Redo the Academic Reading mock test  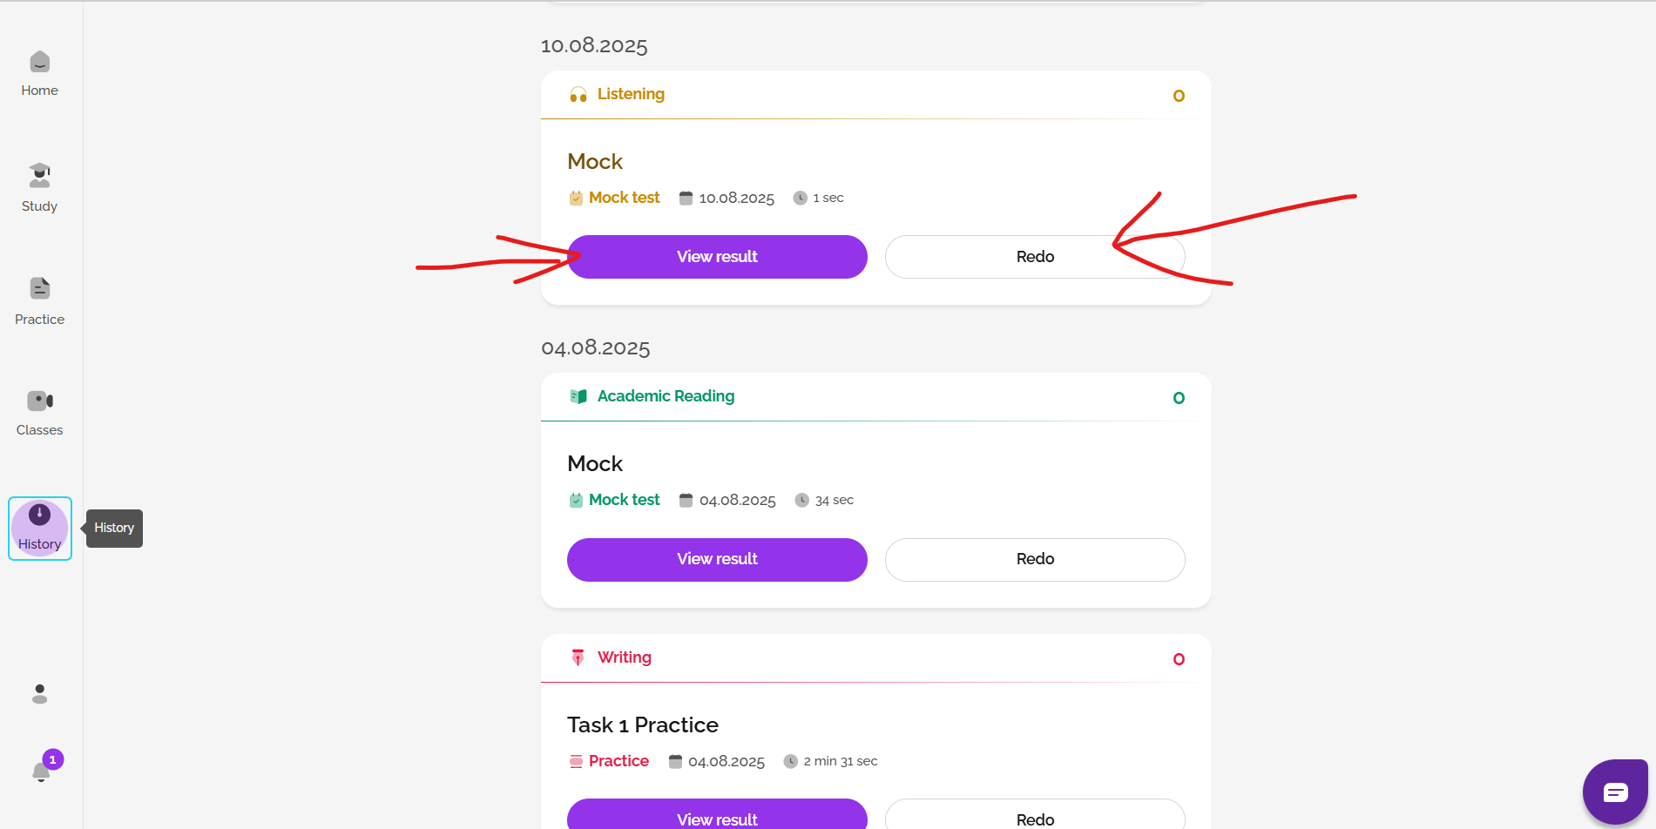click(1034, 559)
